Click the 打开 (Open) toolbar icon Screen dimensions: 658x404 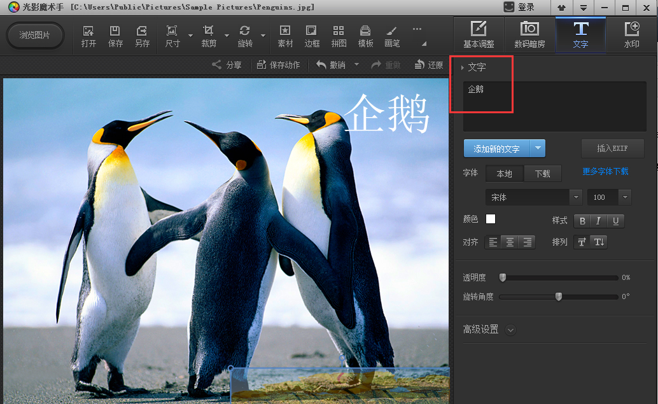pos(88,36)
